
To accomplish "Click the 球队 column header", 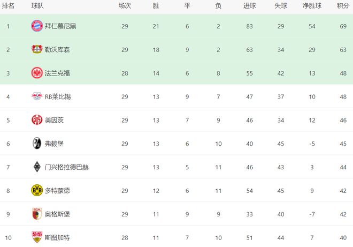I will (38, 6).
